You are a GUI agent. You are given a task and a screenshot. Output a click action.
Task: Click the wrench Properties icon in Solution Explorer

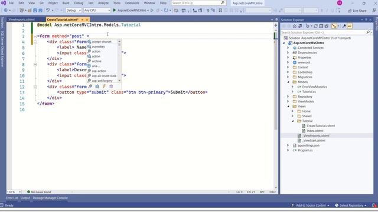tap(344, 26)
